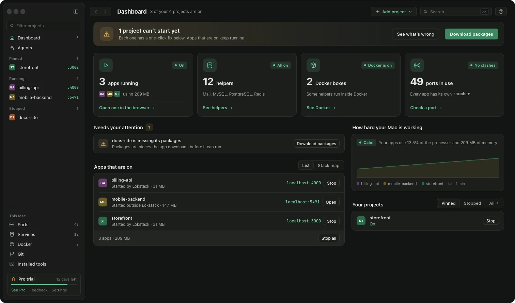Open the help question mark icon
The image size is (515, 303).
coord(501,12)
